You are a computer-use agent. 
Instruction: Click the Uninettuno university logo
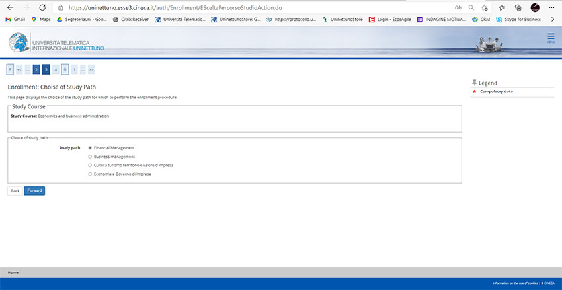coord(56,44)
